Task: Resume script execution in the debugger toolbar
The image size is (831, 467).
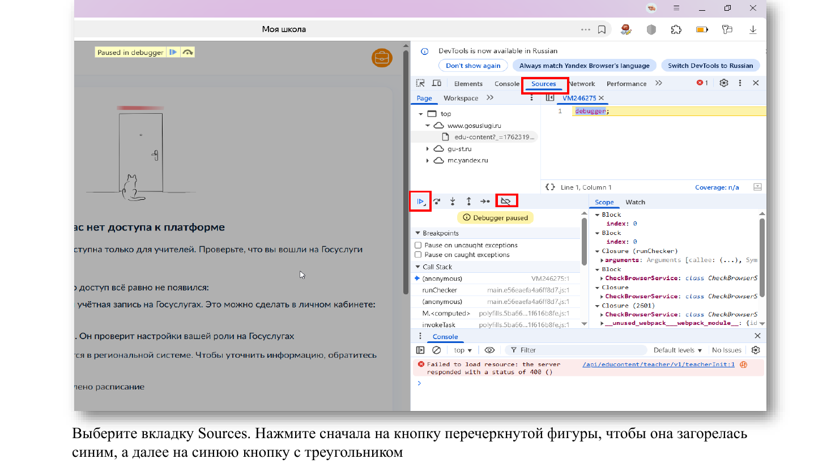Action: click(420, 202)
